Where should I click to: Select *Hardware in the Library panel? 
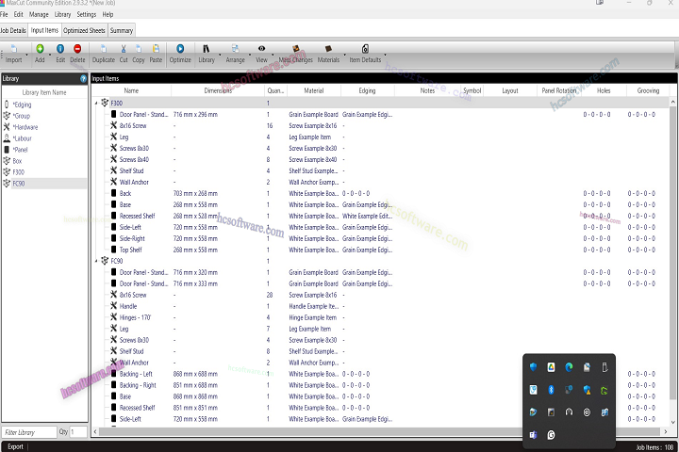click(x=25, y=127)
